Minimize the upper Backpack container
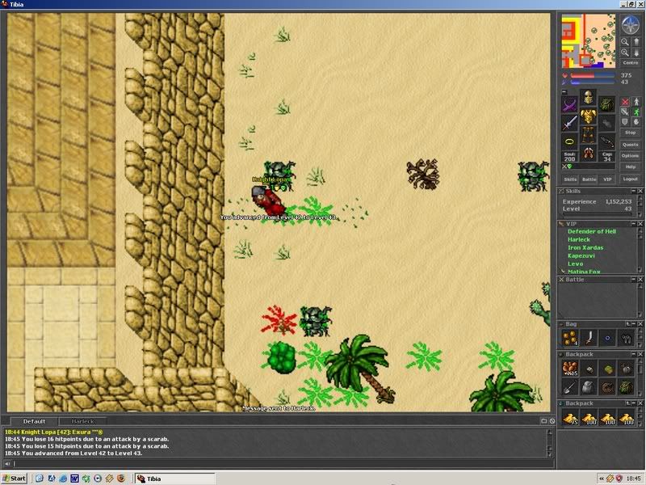The height and width of the screenshot is (485, 646). pos(634,354)
